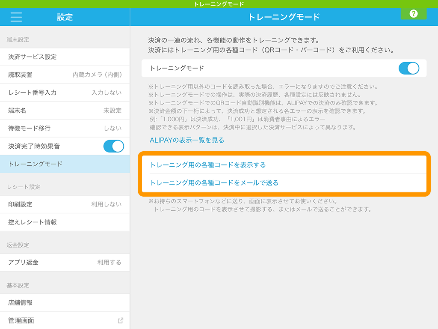Select 控えレシート情報 in the sidebar

65,222
